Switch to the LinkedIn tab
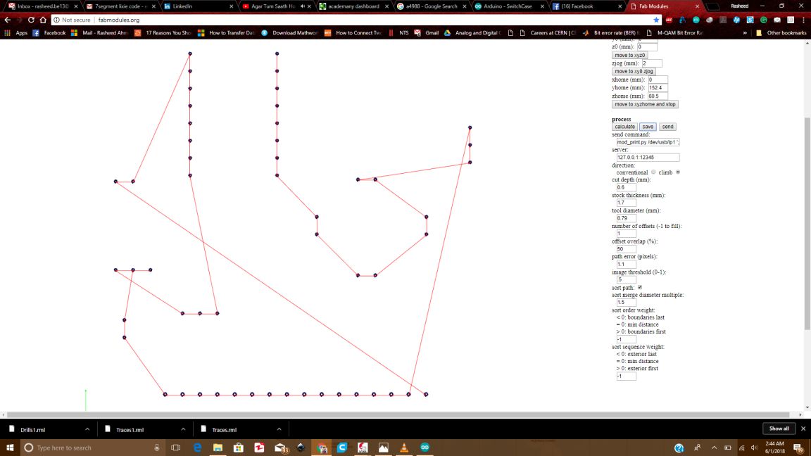The image size is (811, 456). click(199, 6)
